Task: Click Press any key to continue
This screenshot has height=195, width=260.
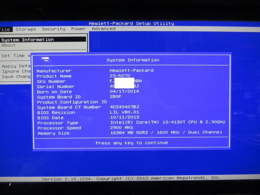Action: click(132, 143)
